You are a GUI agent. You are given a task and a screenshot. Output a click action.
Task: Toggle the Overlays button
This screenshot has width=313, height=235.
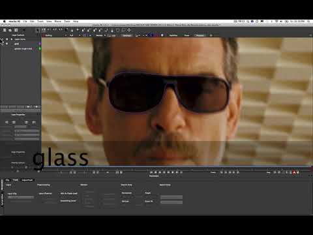(127, 35)
